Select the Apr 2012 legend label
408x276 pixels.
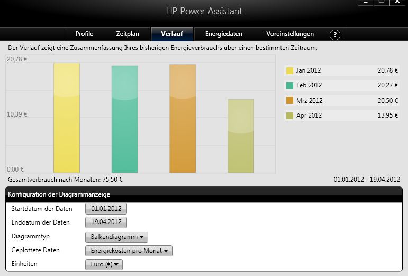click(x=309, y=115)
